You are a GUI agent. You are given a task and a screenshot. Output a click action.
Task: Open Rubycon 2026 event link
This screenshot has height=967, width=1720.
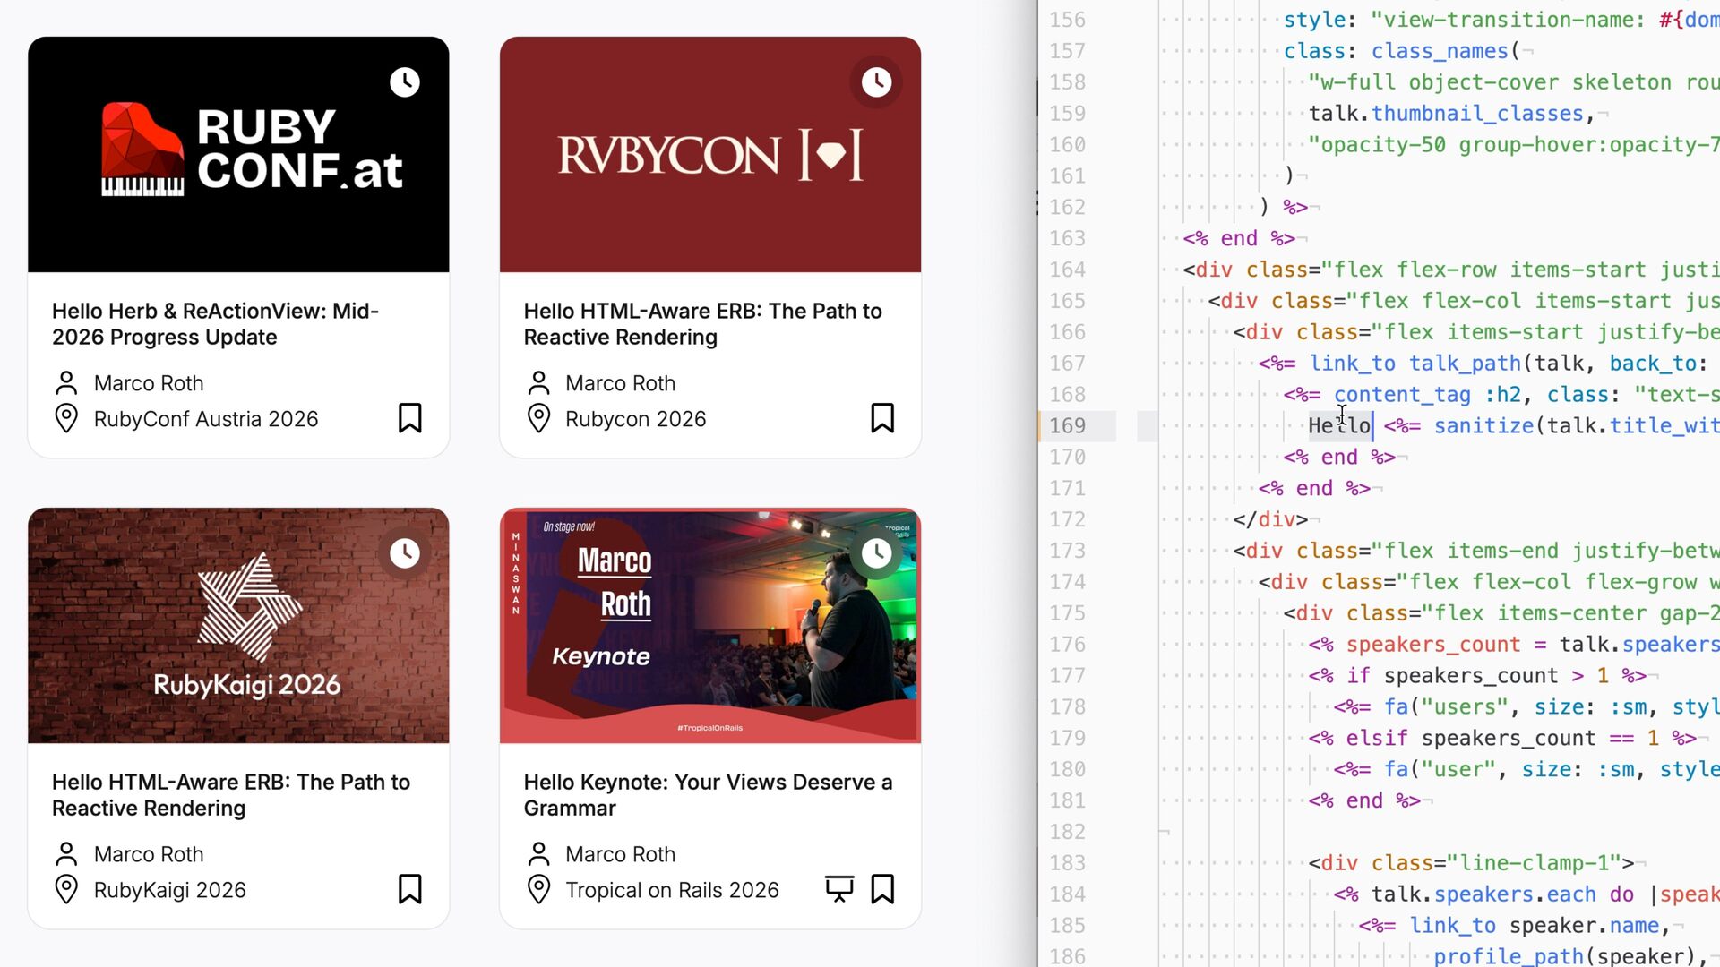pos(635,419)
